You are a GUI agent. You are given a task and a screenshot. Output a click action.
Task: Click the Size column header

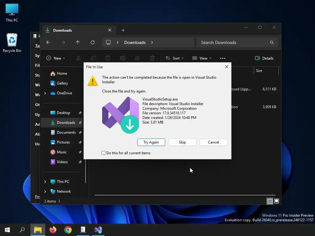[266, 71]
